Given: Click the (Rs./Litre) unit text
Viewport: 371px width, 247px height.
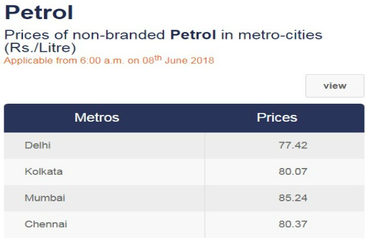Looking at the screenshot, I should click(40, 48).
